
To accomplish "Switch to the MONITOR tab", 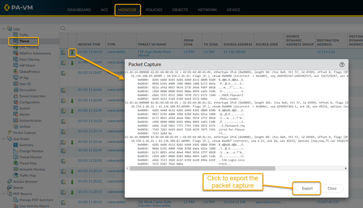I will coord(128,10).
